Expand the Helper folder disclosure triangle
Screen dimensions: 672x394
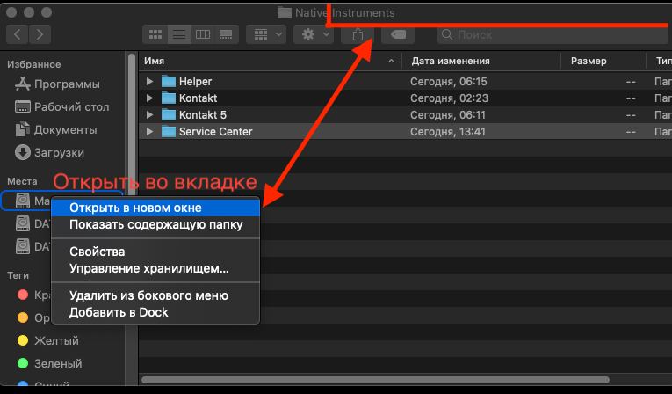(x=149, y=81)
